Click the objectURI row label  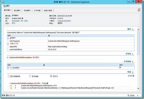click(x=13, y=47)
